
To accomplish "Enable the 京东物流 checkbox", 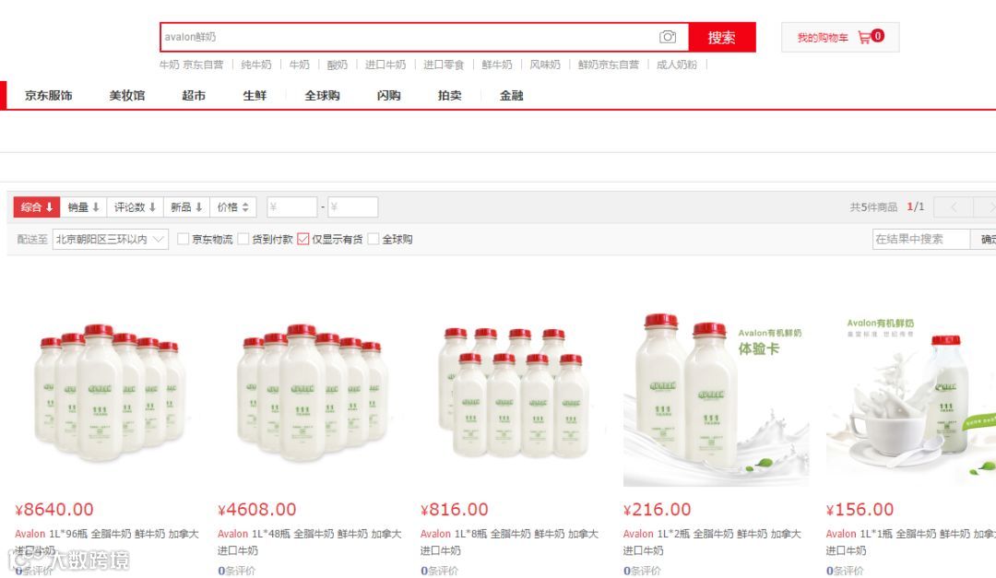I will (183, 239).
